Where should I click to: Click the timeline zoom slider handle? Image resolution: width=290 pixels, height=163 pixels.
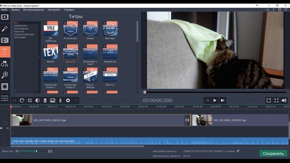[37, 151]
